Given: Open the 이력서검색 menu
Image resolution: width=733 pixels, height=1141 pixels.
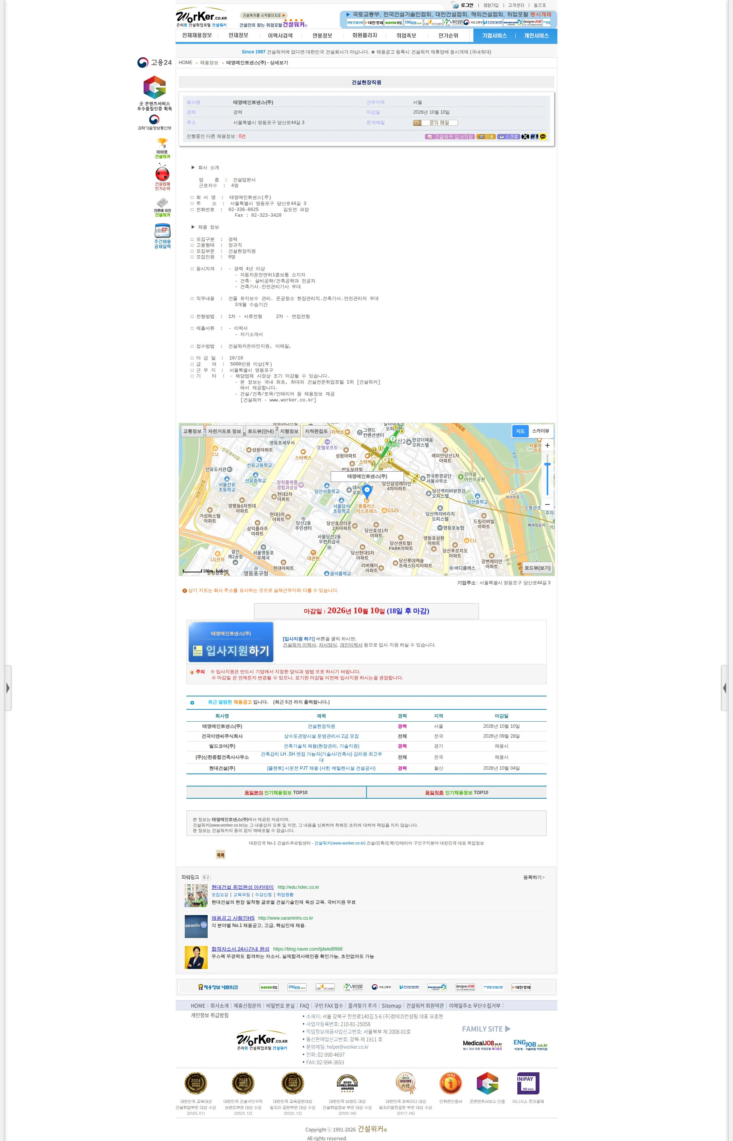Looking at the screenshot, I should 280,35.
